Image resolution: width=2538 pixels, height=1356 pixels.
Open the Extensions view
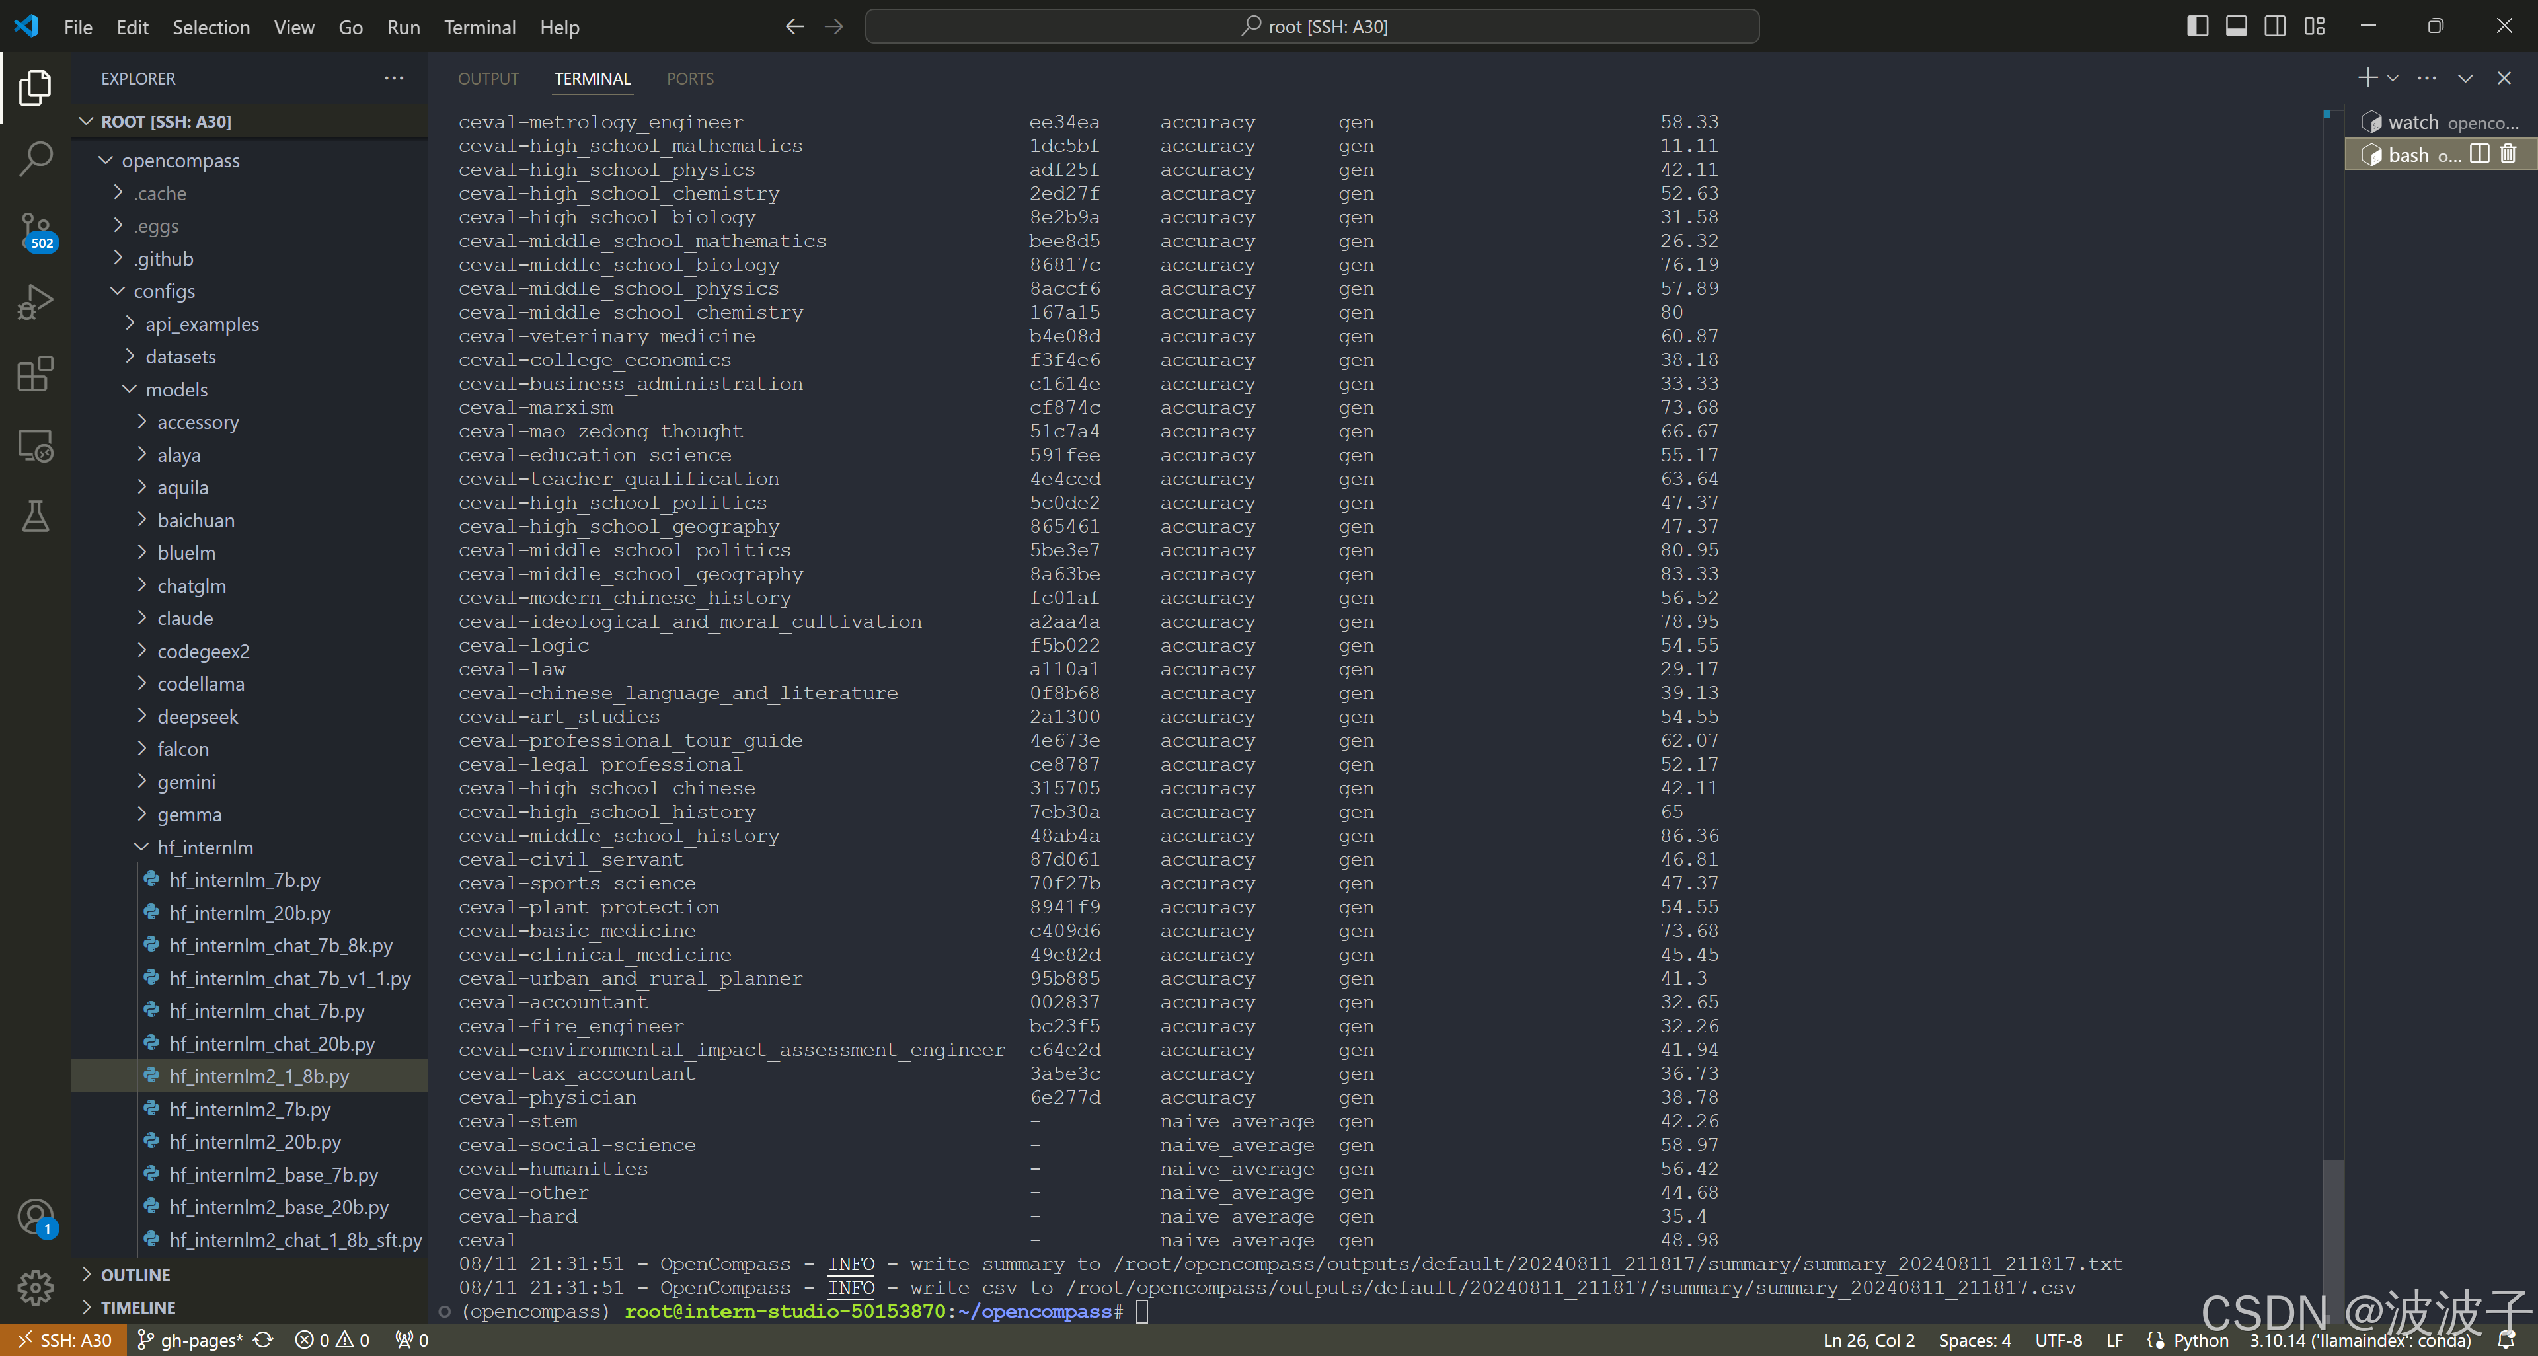(x=36, y=374)
